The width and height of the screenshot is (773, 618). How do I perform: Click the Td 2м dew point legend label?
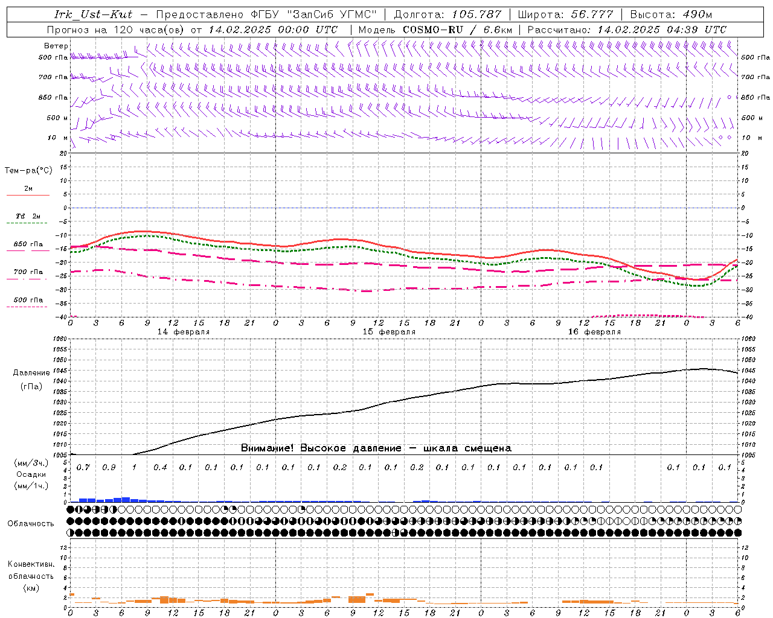(28, 216)
